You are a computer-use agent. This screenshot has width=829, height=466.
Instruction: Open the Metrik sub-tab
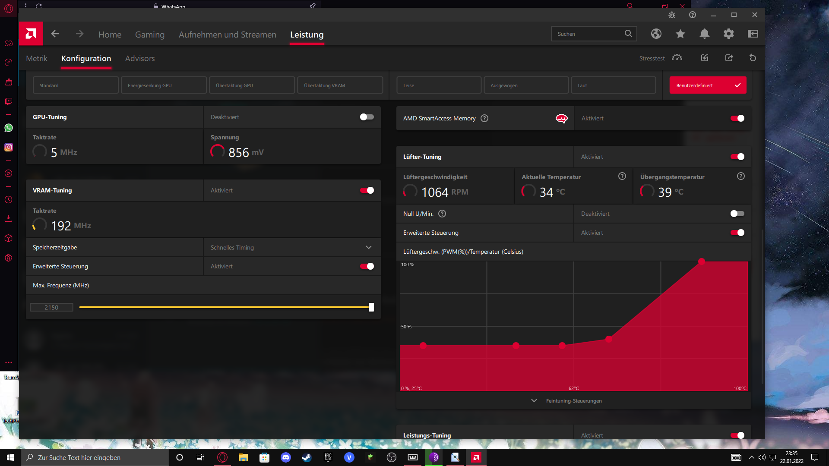tap(37, 58)
